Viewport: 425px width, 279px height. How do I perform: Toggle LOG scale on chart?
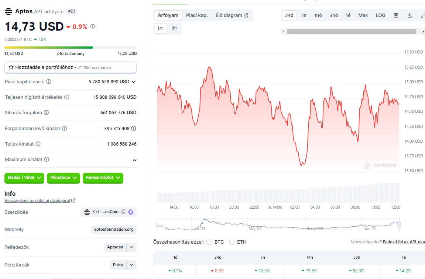pyautogui.click(x=380, y=15)
